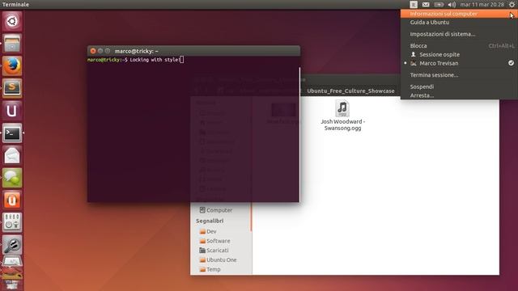Switch to Sessione ospite guest session
518x291 pixels.
459,54
